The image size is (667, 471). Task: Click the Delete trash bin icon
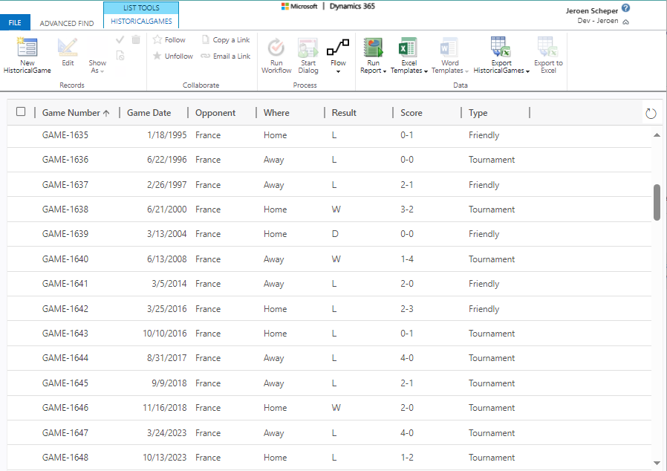(x=136, y=39)
